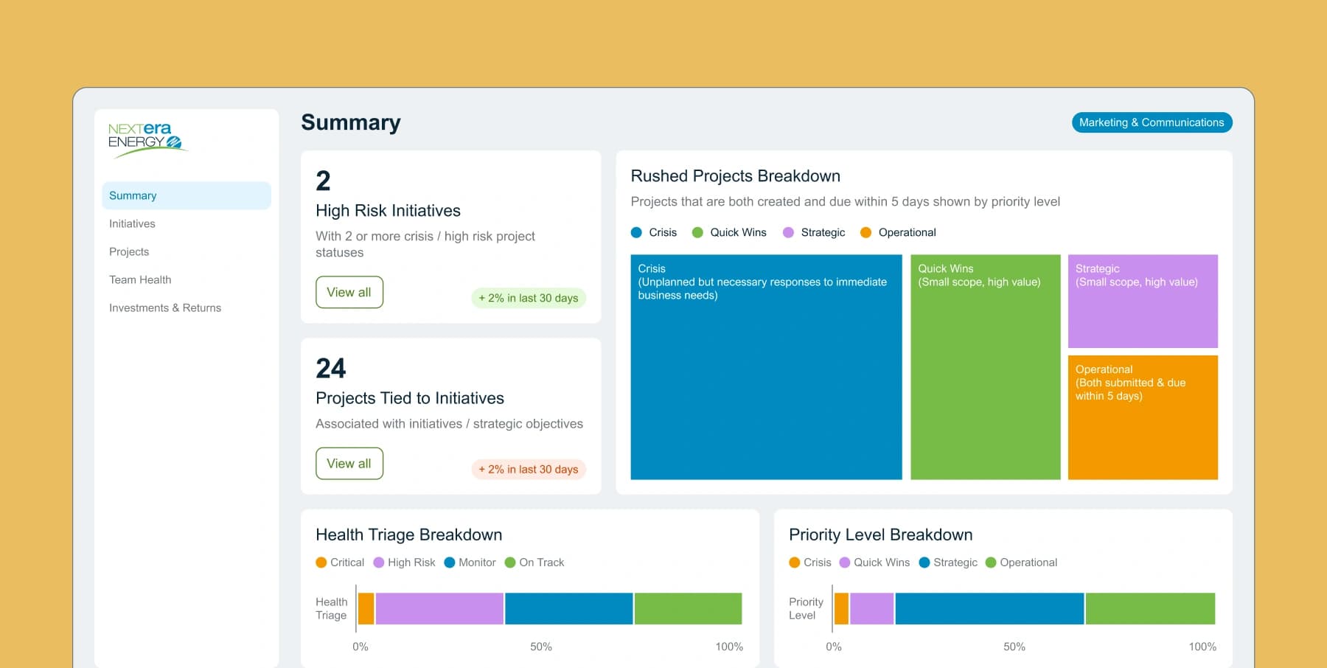Open Investments & Returns page
The image size is (1327, 668).
[x=165, y=307]
